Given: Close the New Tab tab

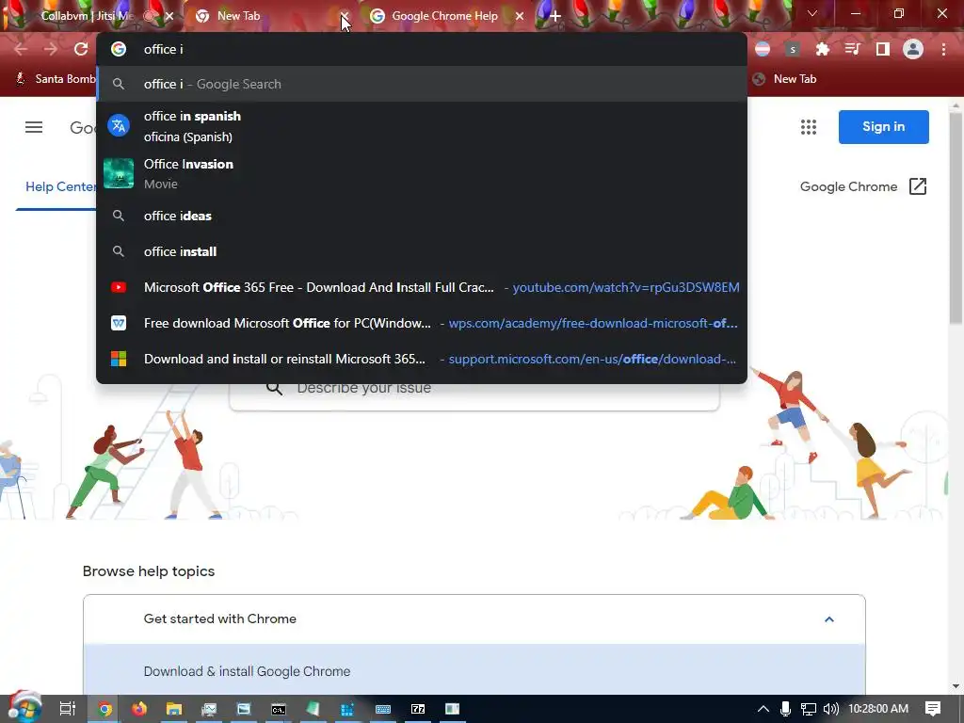Looking at the screenshot, I should (x=345, y=16).
